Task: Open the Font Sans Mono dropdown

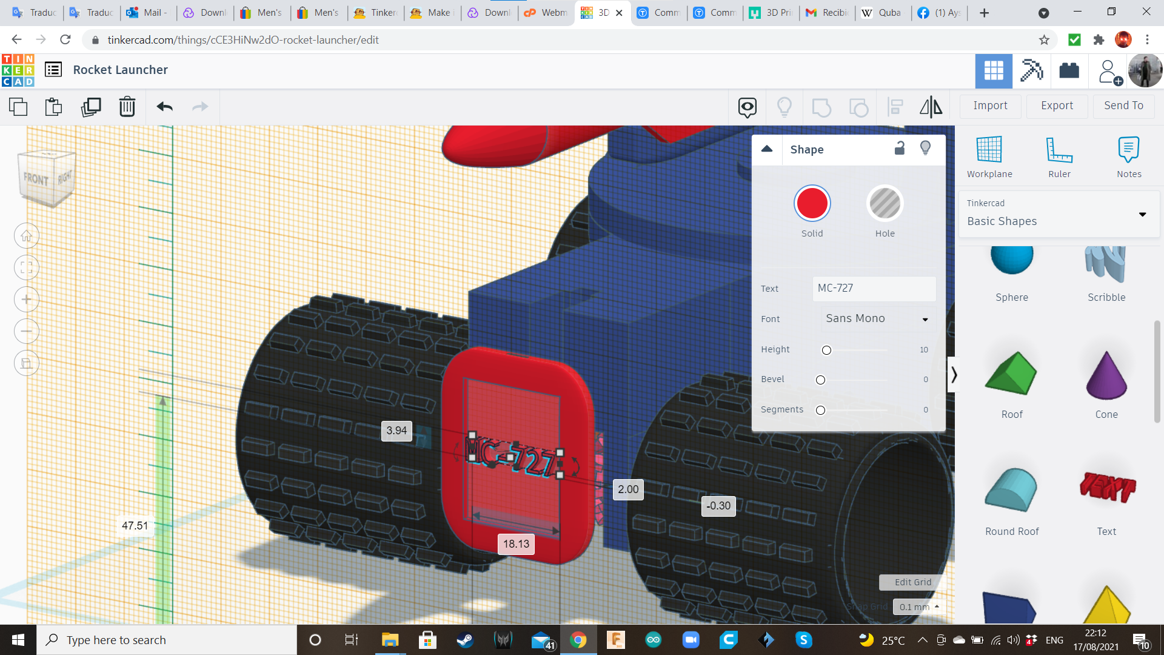Action: (x=877, y=319)
